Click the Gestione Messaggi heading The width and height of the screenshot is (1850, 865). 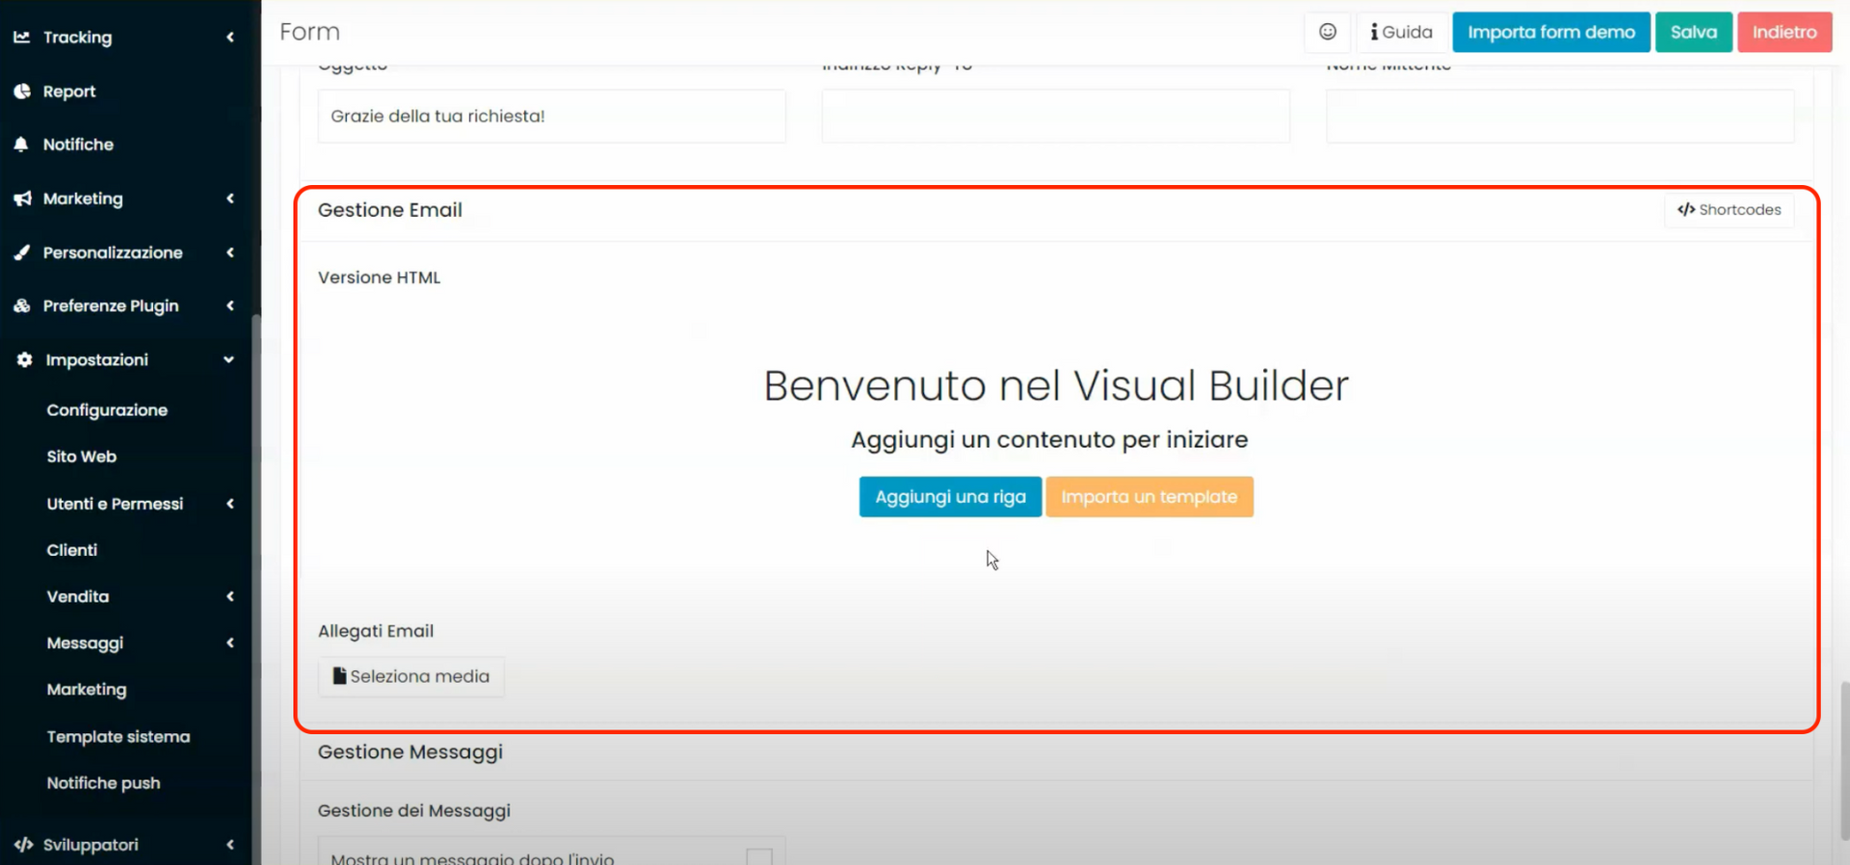410,752
